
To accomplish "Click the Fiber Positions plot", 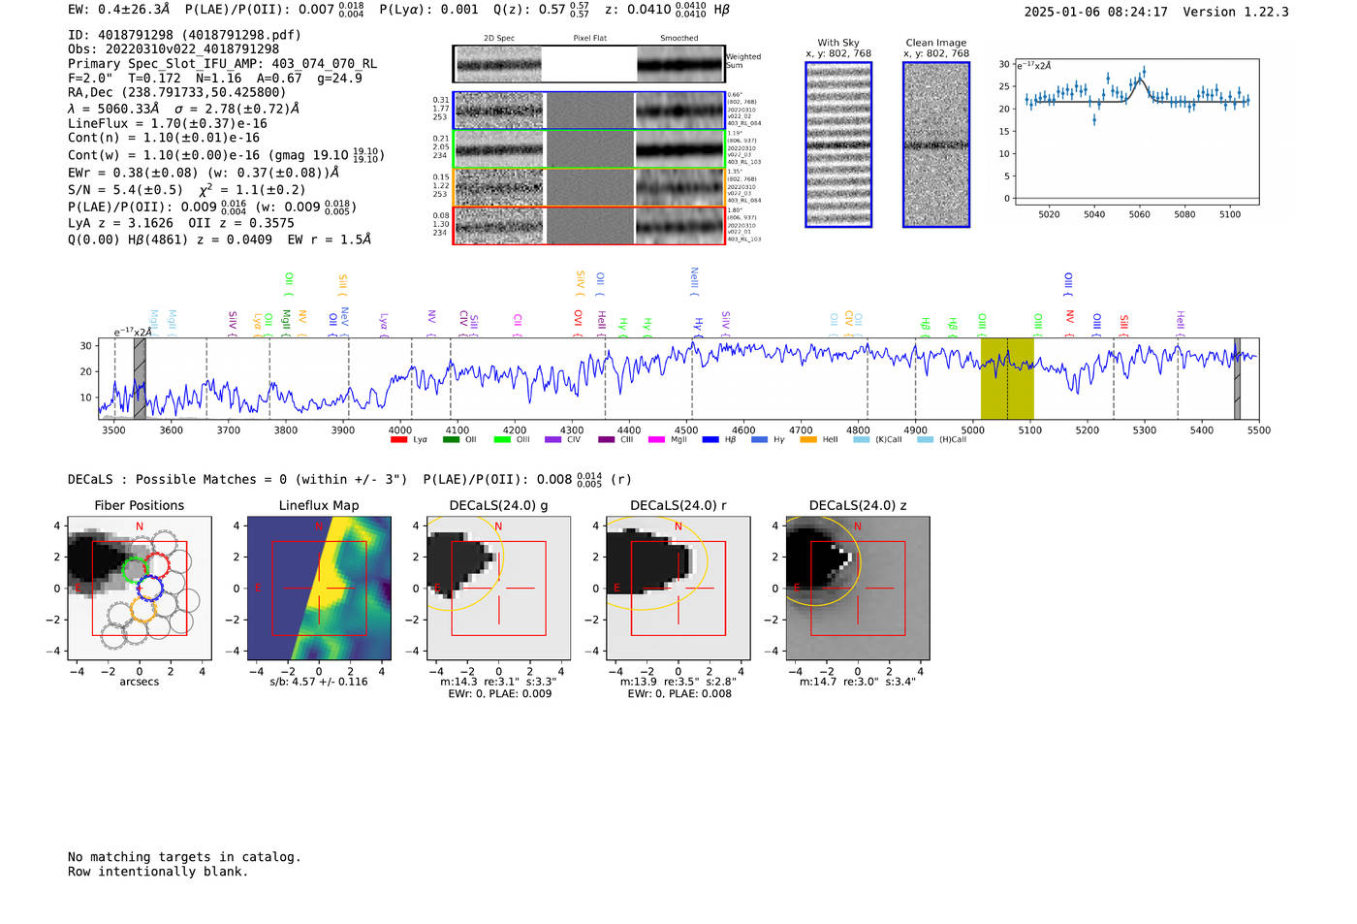I will coord(140,588).
